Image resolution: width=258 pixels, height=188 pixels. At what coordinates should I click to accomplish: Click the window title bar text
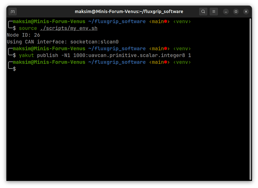pos(129,12)
